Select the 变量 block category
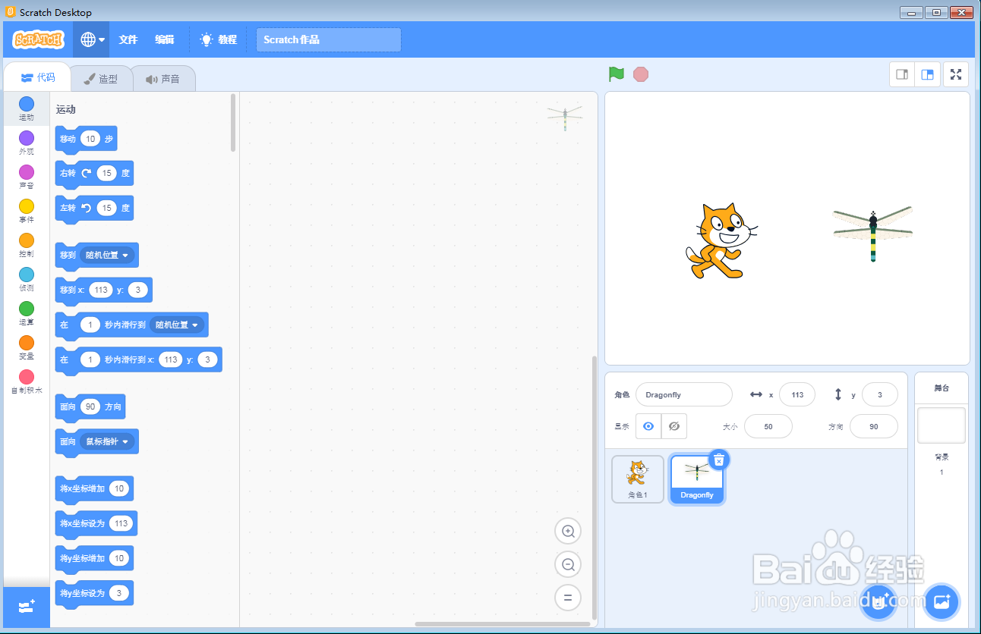This screenshot has height=634, width=981. coord(27,347)
